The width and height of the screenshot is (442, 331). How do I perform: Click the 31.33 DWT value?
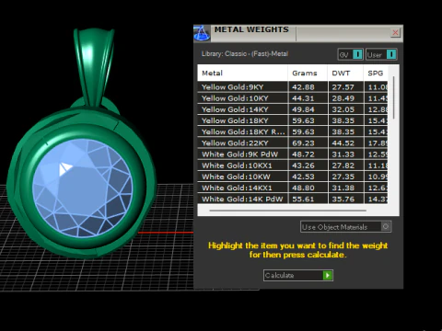point(343,154)
